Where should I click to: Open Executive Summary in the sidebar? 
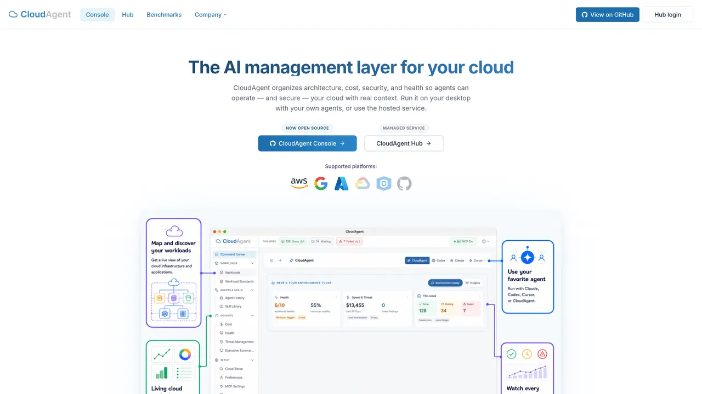[x=236, y=350]
